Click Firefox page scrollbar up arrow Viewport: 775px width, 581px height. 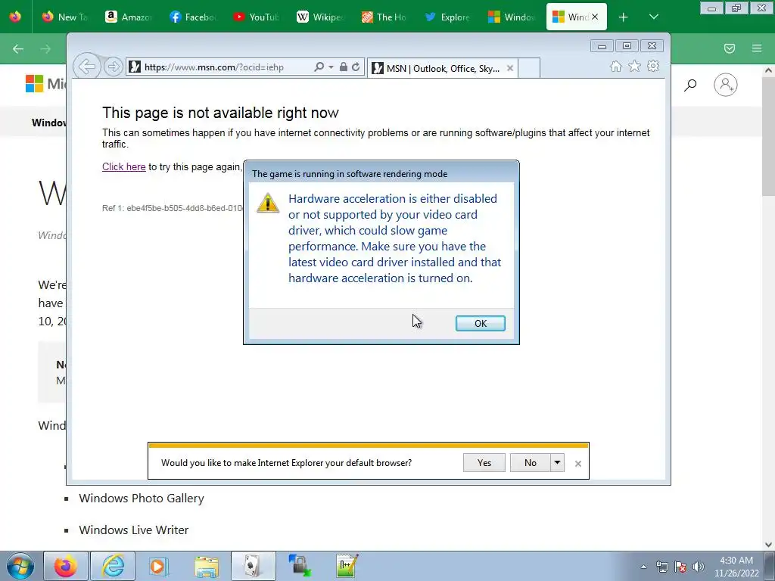click(768, 70)
